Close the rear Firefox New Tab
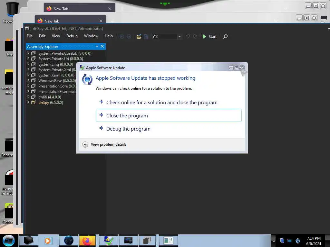The height and width of the screenshot is (247, 330). (110, 9)
